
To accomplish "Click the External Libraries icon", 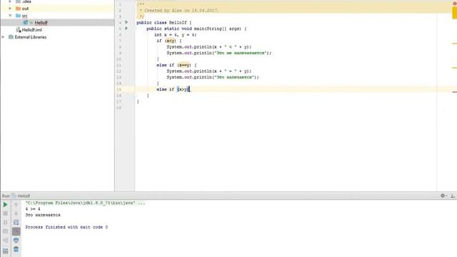I will (x=11, y=37).
